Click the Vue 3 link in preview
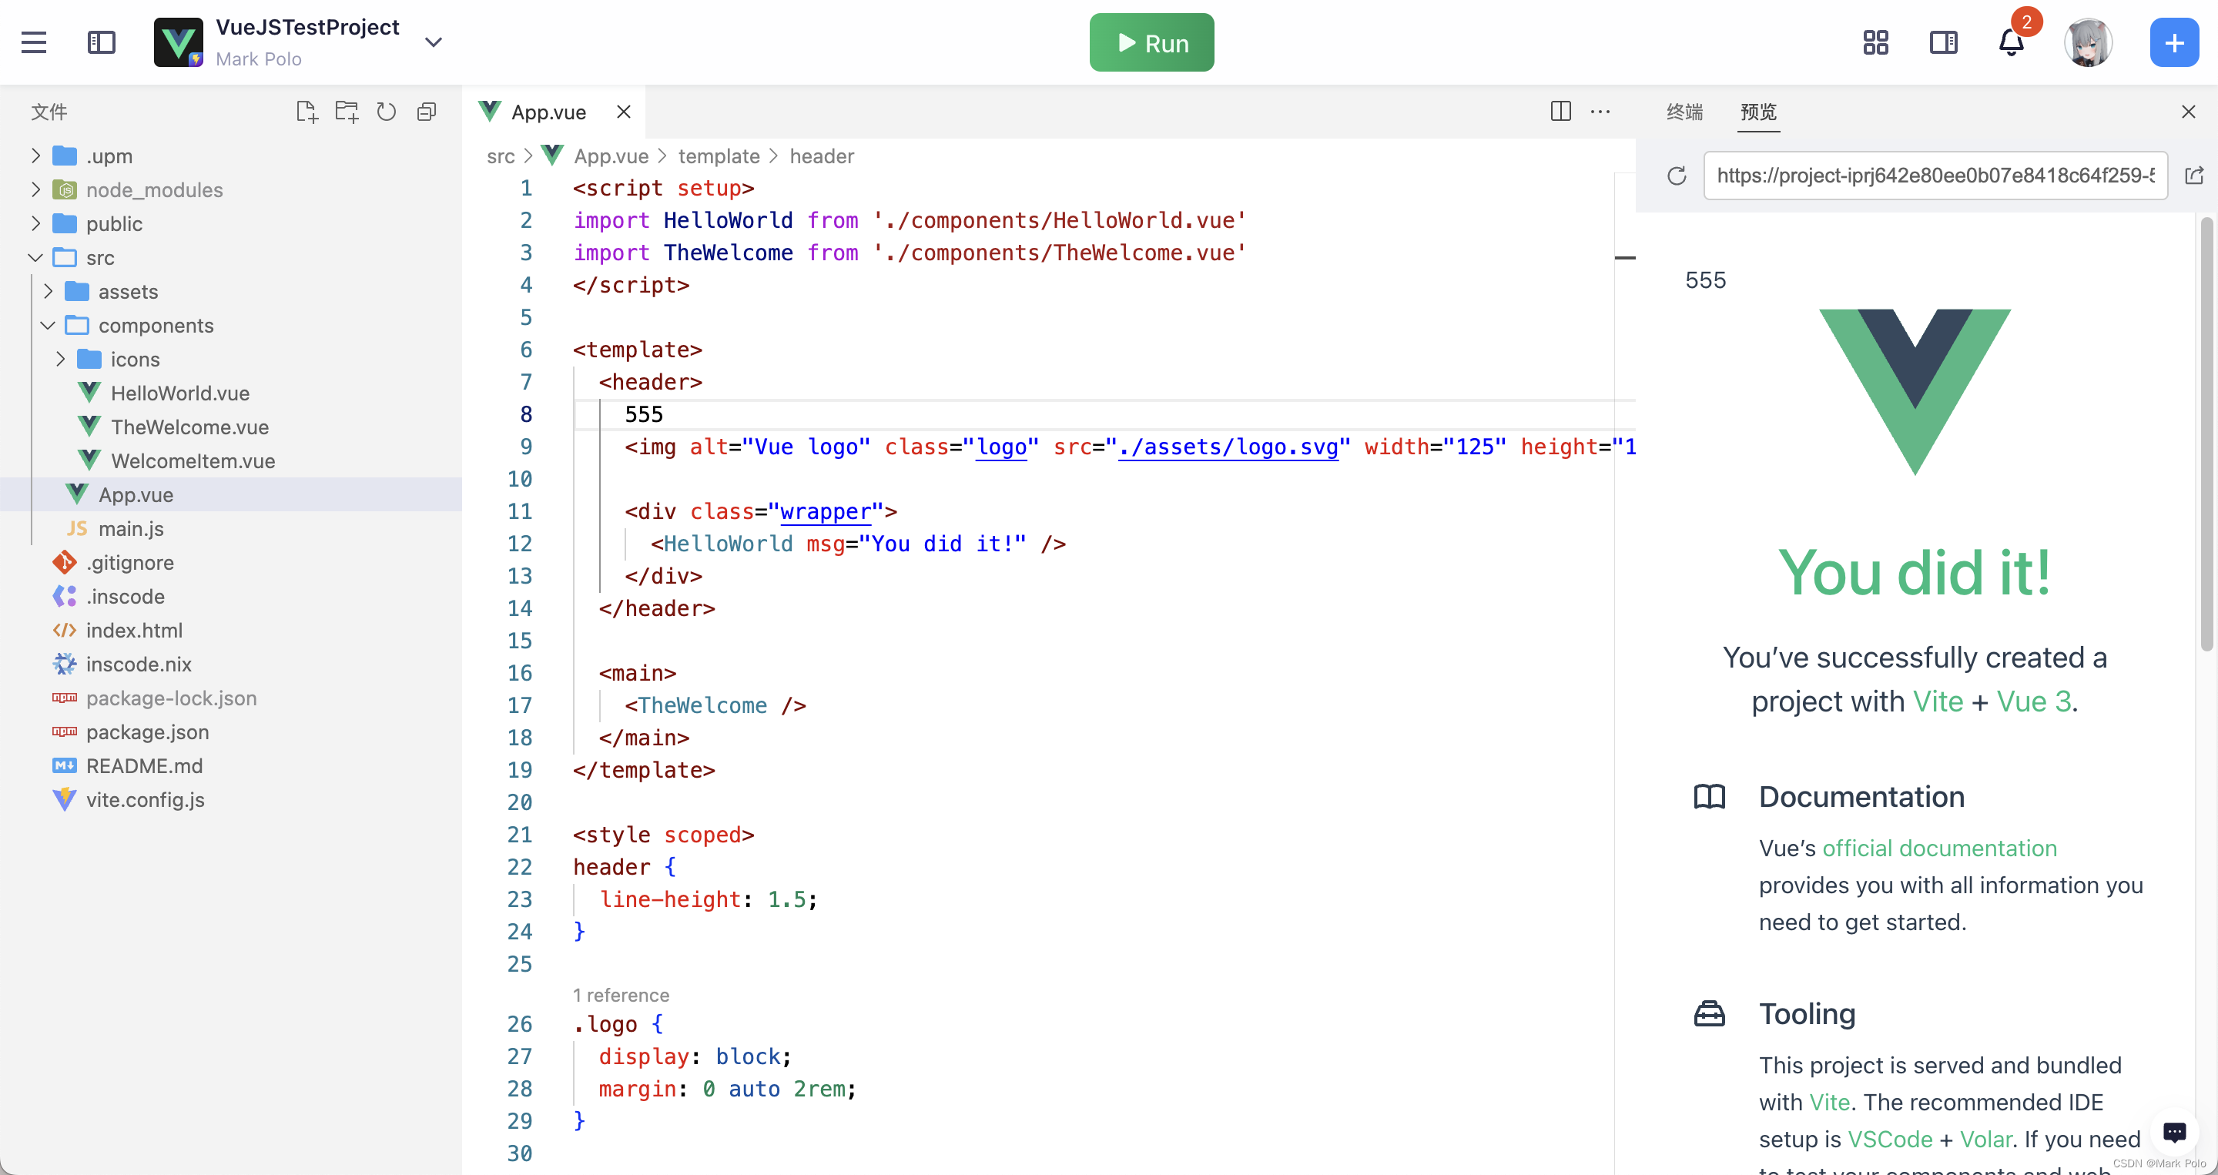The height and width of the screenshot is (1175, 2218). click(x=2034, y=701)
